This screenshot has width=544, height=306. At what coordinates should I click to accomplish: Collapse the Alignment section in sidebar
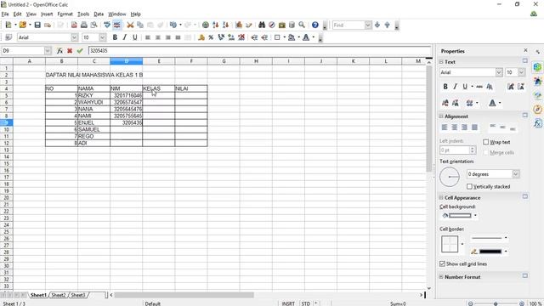pyautogui.click(x=441, y=116)
